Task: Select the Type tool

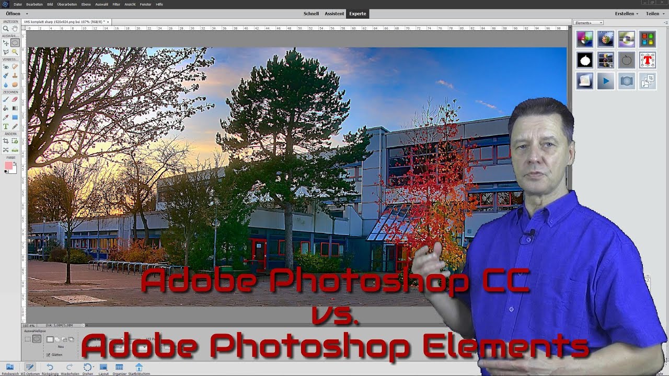Action: [6, 126]
